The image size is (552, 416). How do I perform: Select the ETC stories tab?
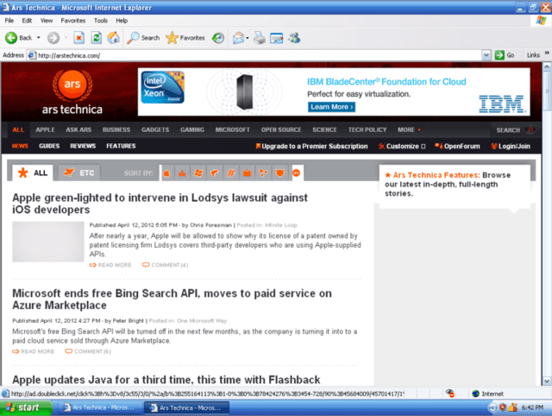point(78,173)
